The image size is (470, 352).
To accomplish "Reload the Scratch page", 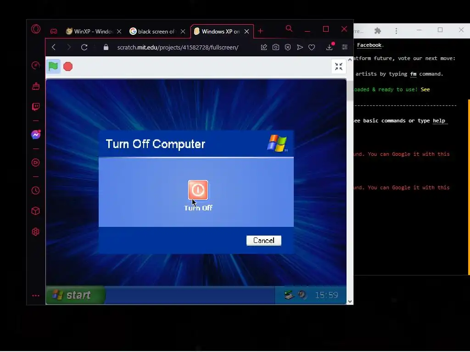I will click(84, 47).
